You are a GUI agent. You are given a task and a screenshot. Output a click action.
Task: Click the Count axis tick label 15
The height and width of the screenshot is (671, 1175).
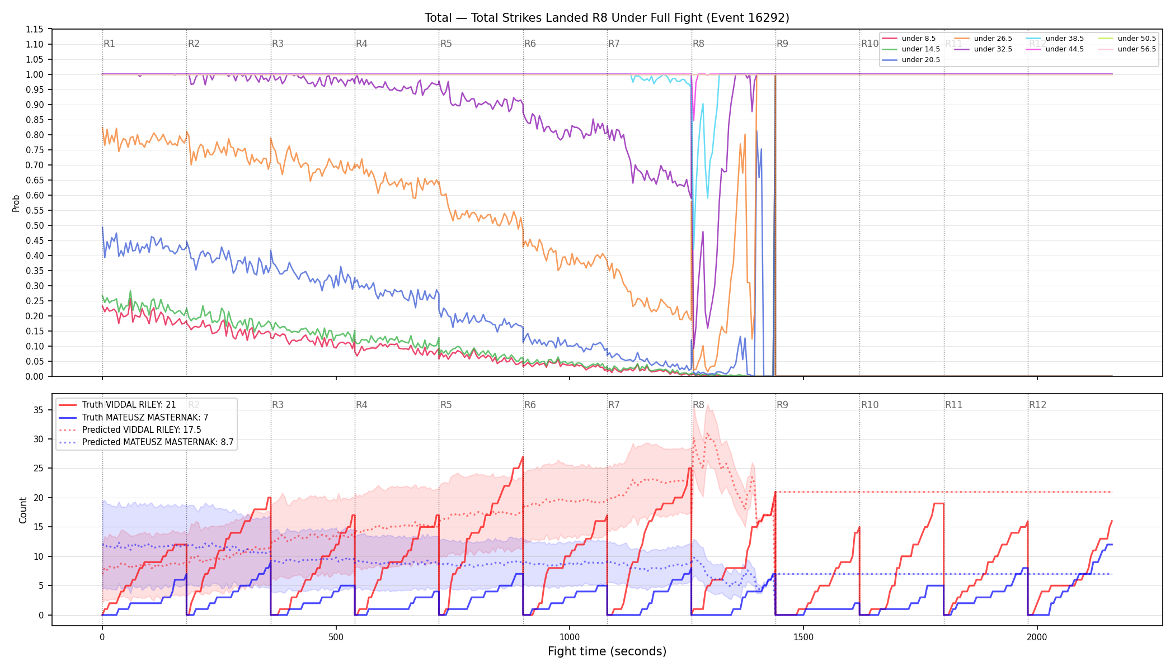pyautogui.click(x=39, y=527)
